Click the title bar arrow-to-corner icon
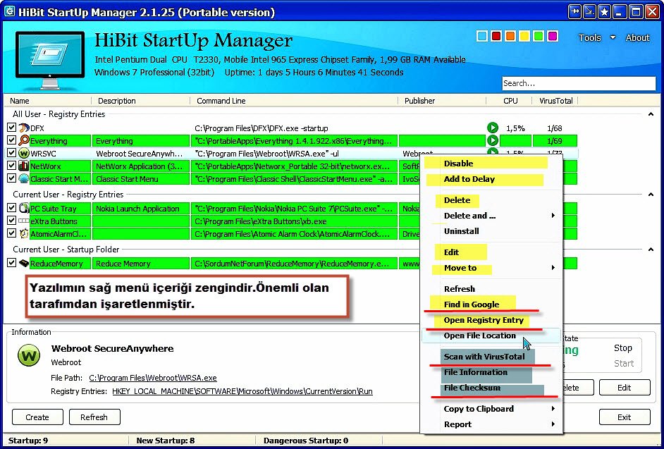The width and height of the screenshot is (664, 449). coord(589,12)
